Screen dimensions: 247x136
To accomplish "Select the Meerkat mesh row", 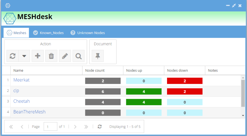I will tap(121, 80).
